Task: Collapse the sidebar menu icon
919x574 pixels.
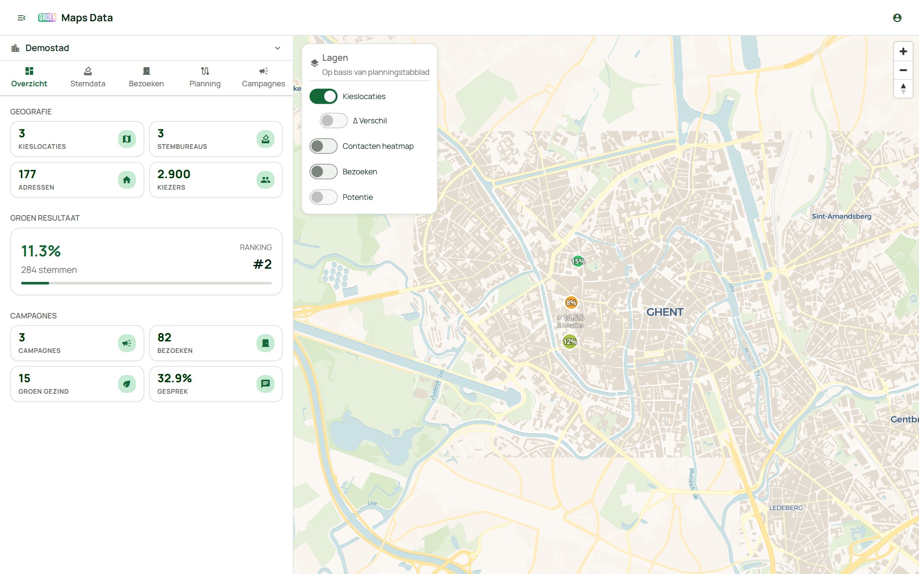Action: [x=22, y=18]
